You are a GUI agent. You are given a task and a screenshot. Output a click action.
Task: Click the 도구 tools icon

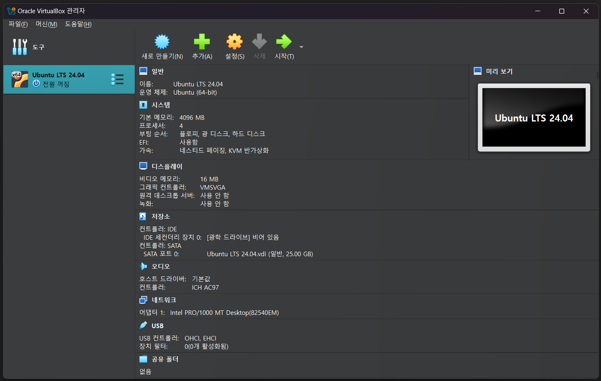19,47
